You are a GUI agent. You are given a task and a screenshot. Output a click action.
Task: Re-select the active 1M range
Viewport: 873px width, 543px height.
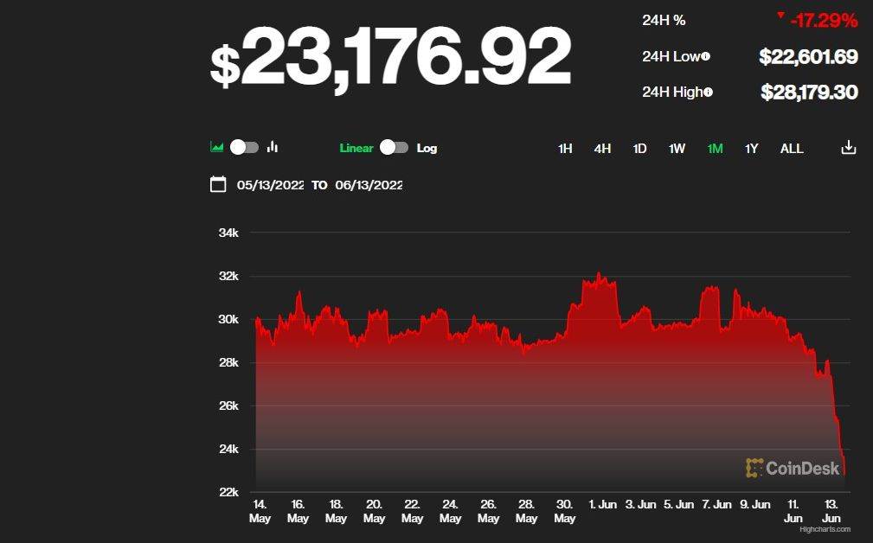(714, 148)
